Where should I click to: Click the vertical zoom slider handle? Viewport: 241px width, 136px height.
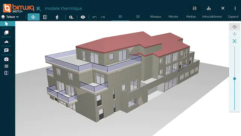(x=235, y=79)
